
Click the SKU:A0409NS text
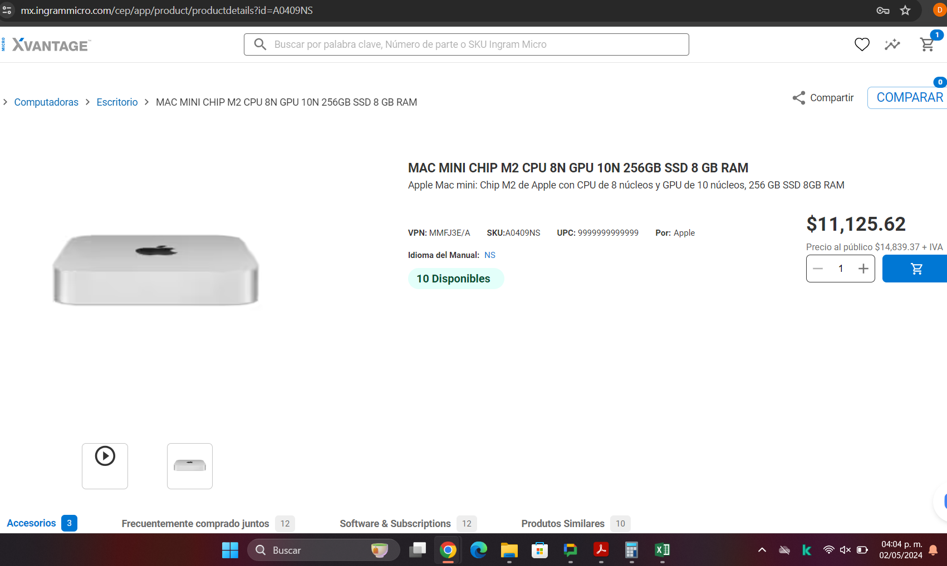(513, 233)
